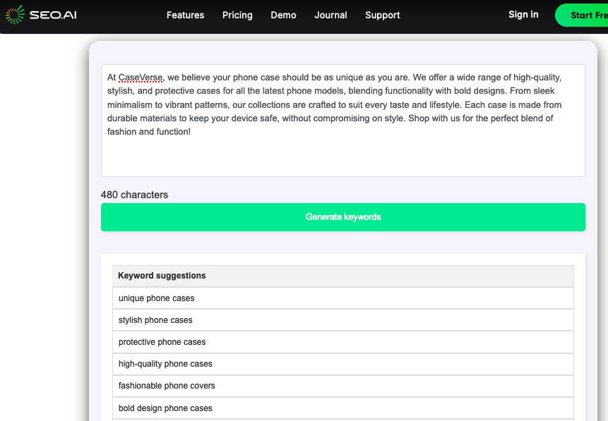Viewport: 608px width, 421px height.
Task: Click the SEO.AI starburst logo icon
Action: pos(15,15)
